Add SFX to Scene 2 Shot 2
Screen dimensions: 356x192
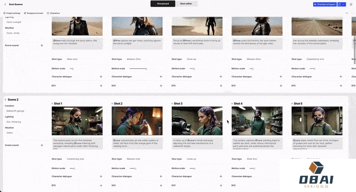coord(161,185)
